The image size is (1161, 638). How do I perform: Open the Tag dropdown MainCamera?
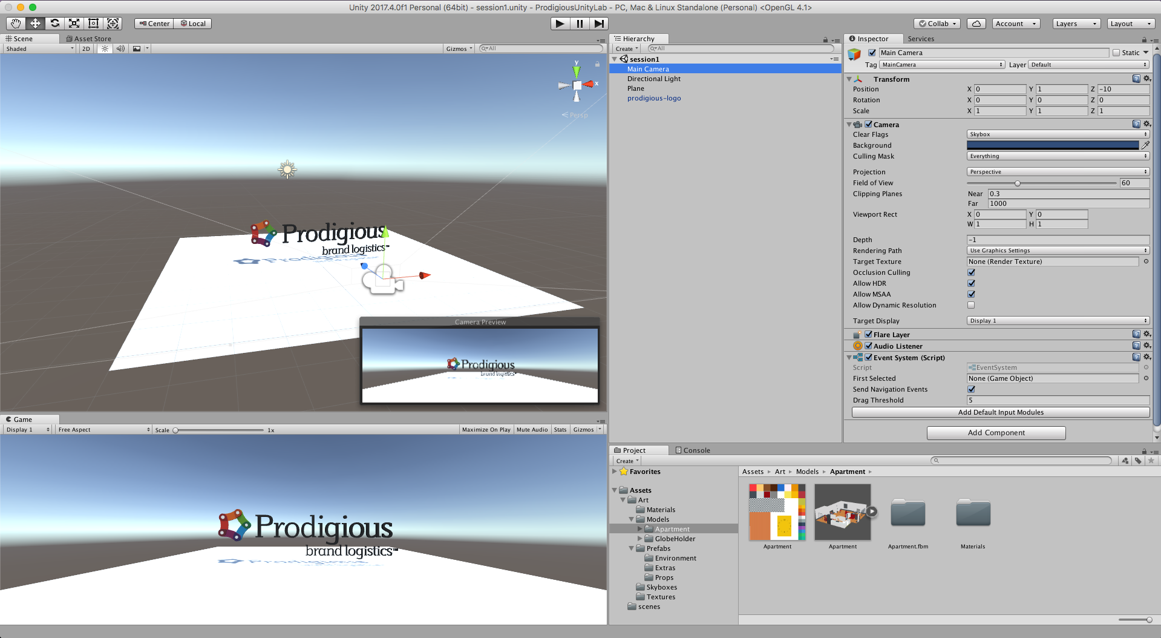[942, 65]
